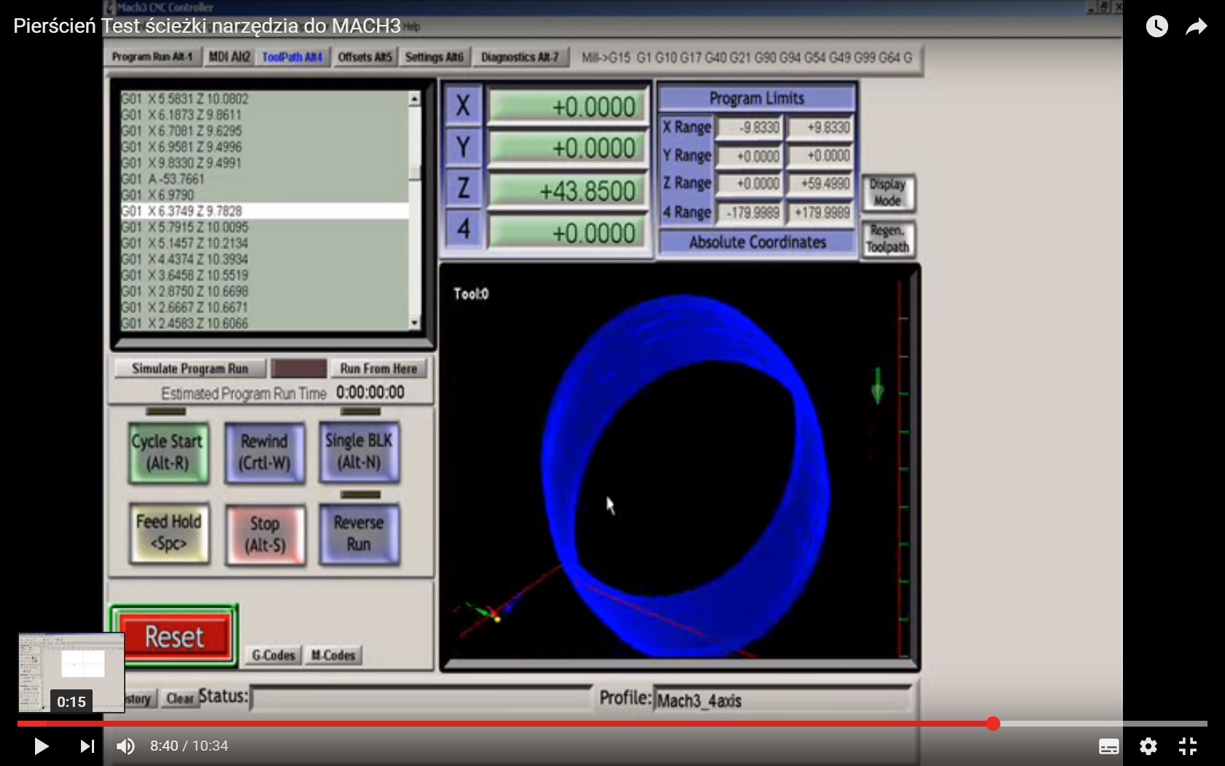
Task: Click the Z axis button
Action: [x=463, y=188]
